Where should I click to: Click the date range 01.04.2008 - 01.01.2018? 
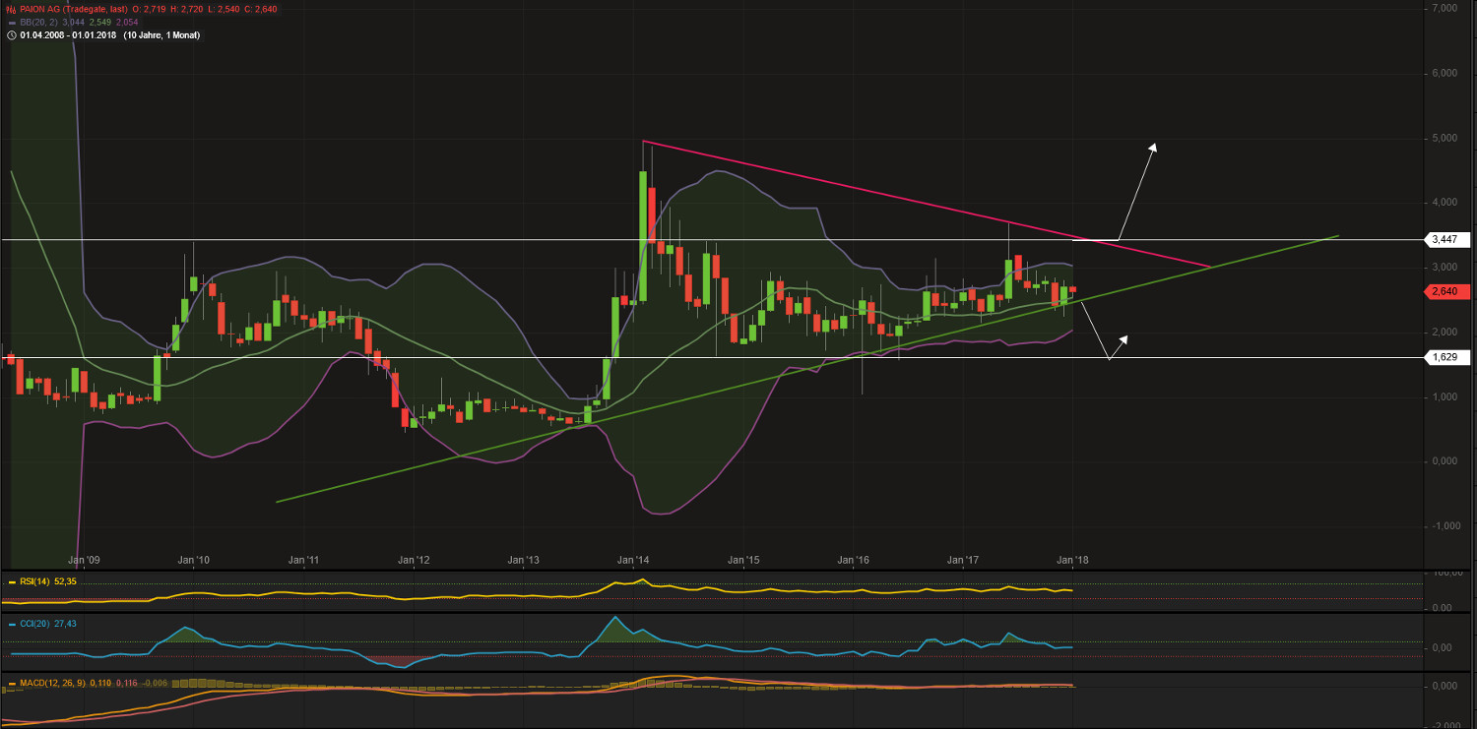click(68, 34)
